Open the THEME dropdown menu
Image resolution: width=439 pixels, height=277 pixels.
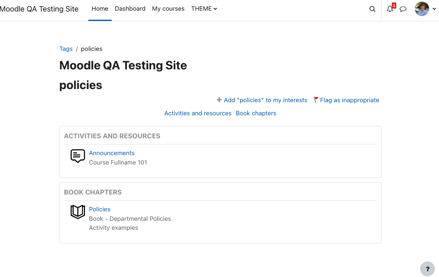[x=204, y=9]
